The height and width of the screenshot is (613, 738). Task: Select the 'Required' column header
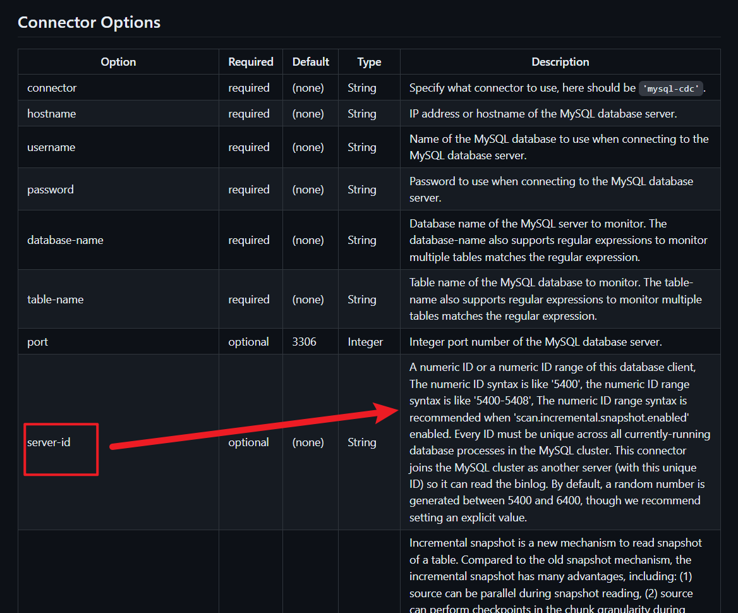(250, 62)
